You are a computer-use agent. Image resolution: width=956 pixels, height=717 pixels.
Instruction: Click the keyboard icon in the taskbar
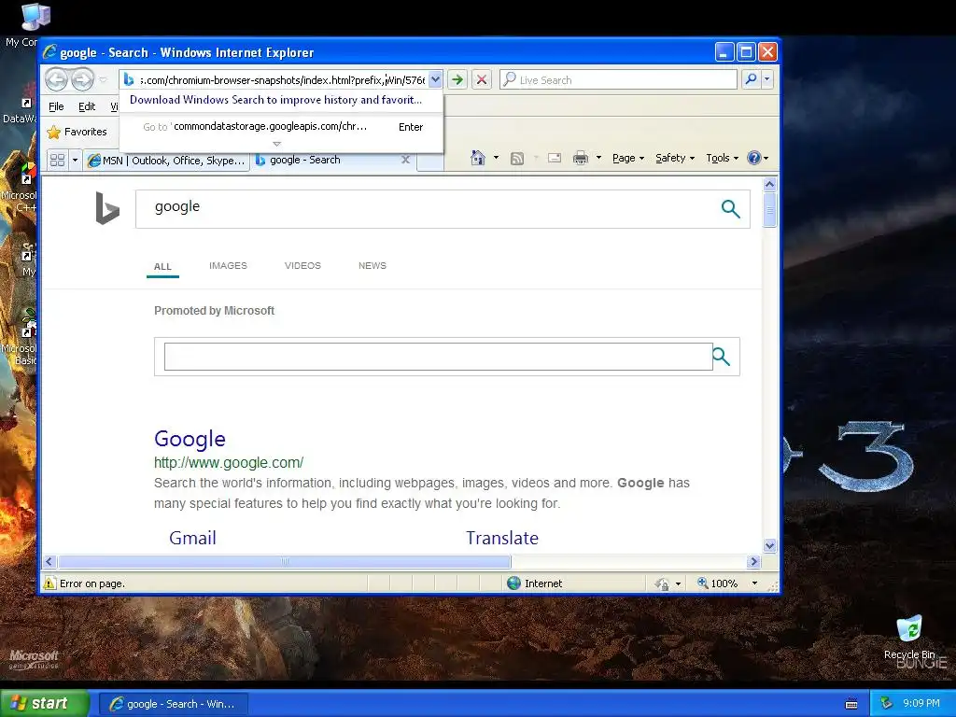[851, 704]
